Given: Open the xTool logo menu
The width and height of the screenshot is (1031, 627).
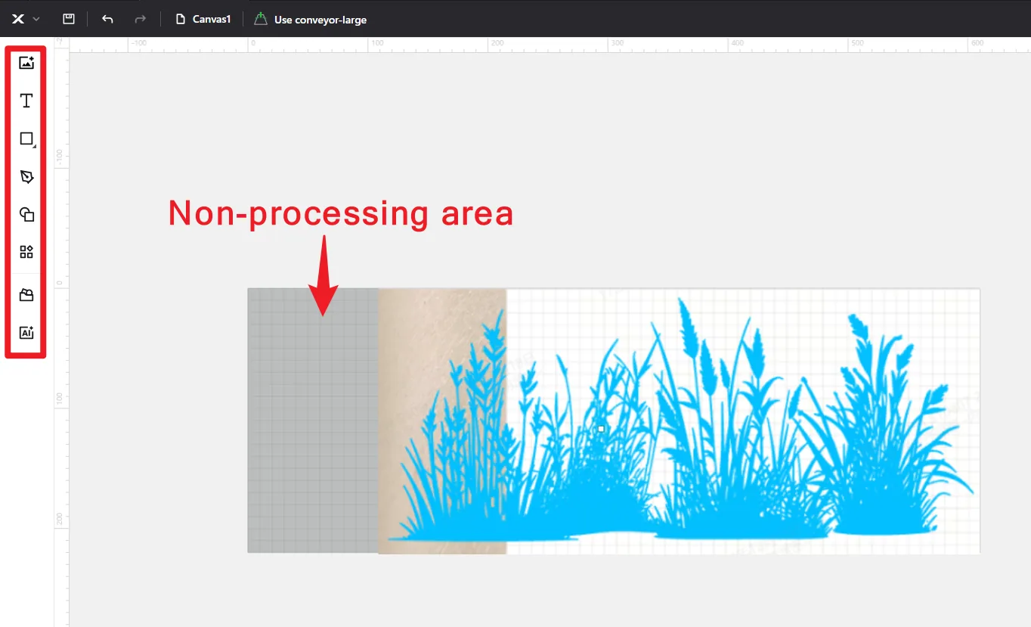Looking at the screenshot, I should pyautogui.click(x=19, y=19).
